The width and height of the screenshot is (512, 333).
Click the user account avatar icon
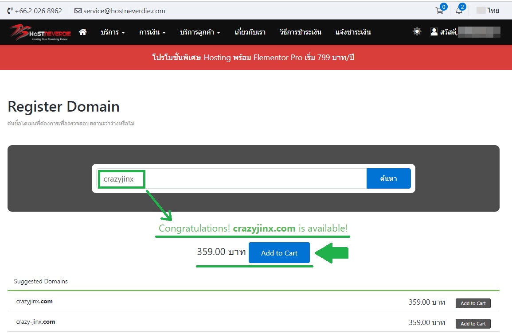(x=434, y=32)
